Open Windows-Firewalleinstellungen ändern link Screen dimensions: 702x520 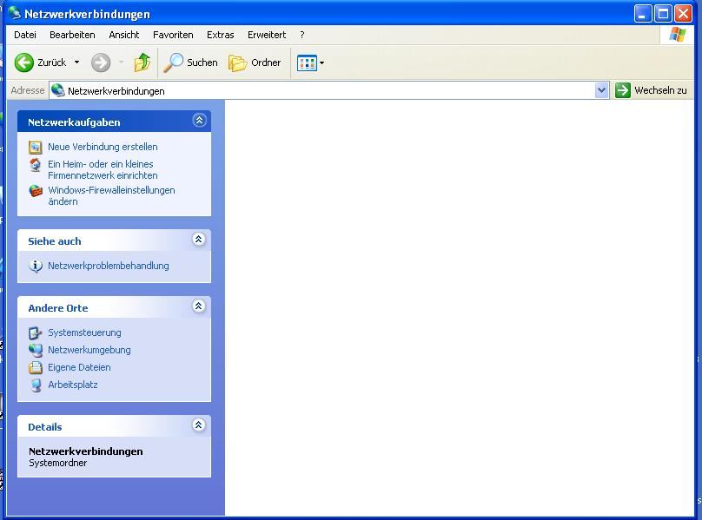(x=111, y=195)
